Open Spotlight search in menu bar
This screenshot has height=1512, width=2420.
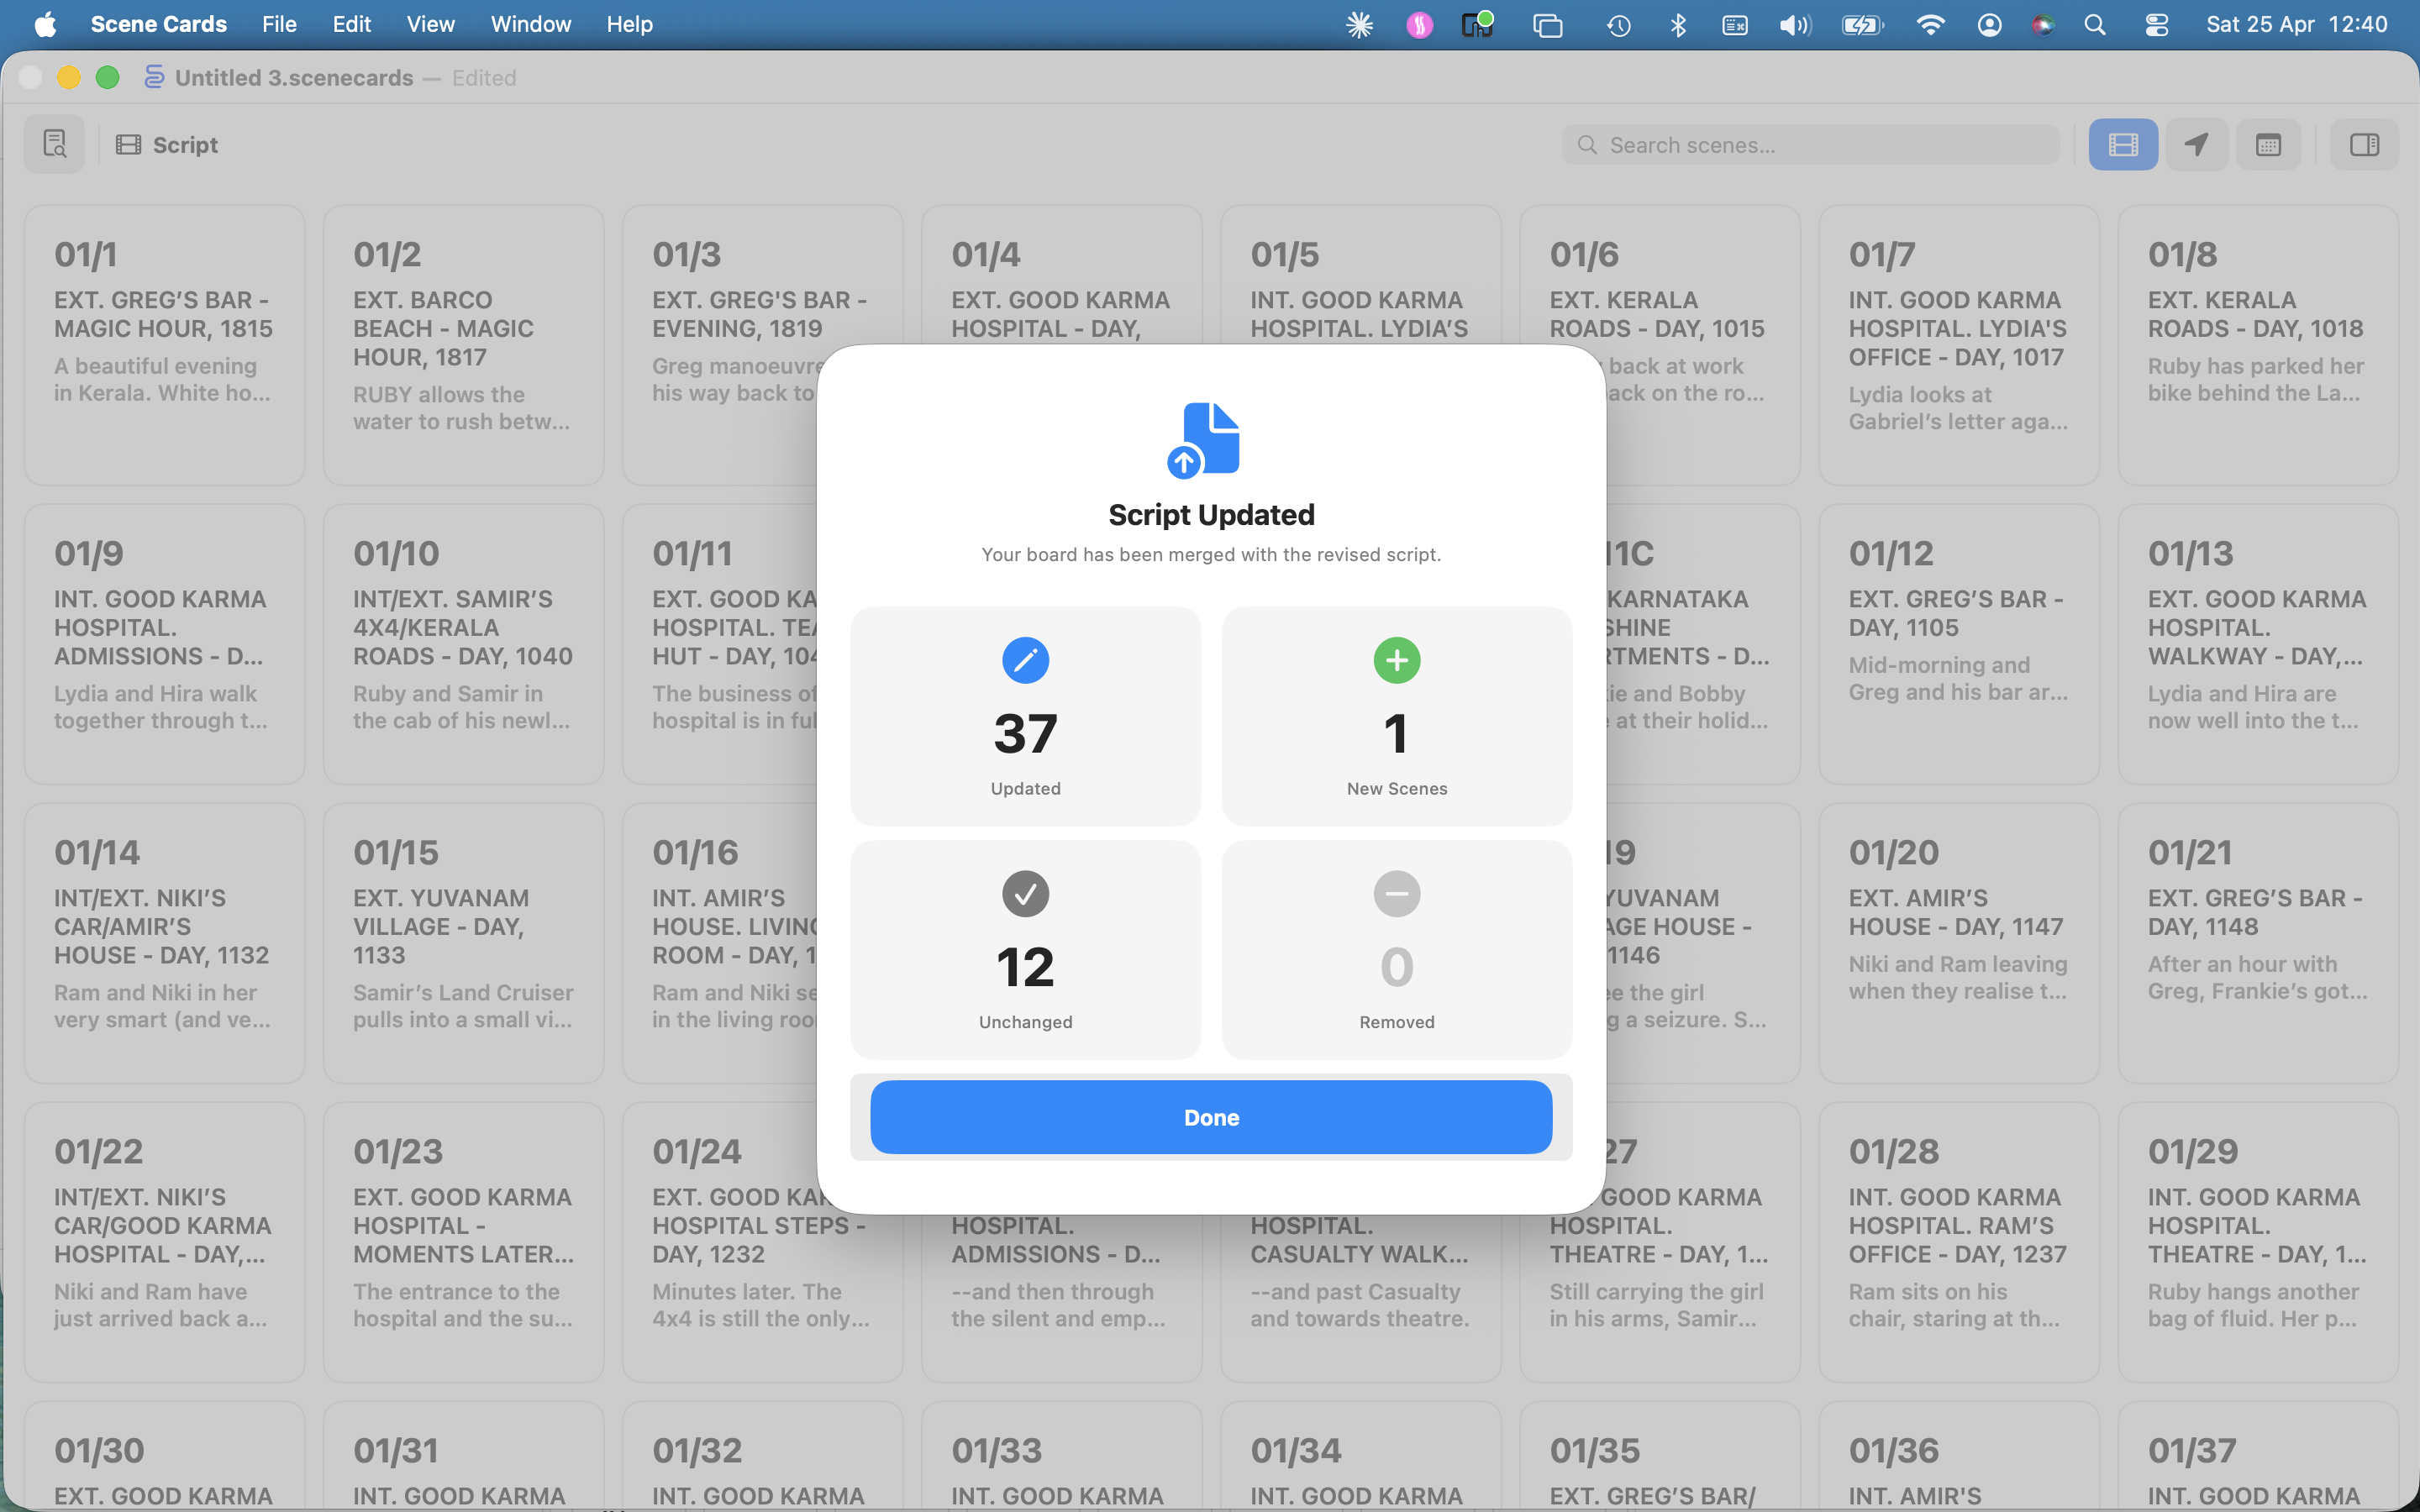(x=2095, y=24)
